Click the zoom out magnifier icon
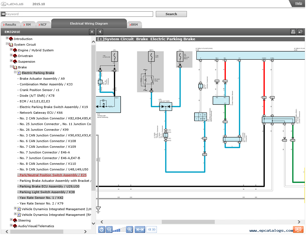307x235 pixels. click(109, 229)
